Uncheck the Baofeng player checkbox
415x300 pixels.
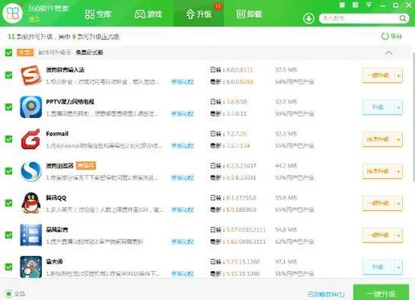(x=9, y=235)
